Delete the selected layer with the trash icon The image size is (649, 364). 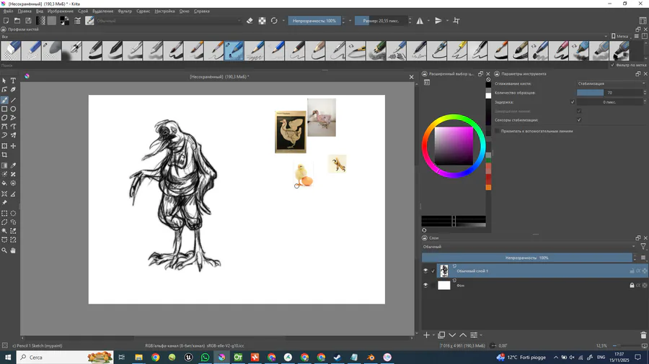tap(643, 335)
